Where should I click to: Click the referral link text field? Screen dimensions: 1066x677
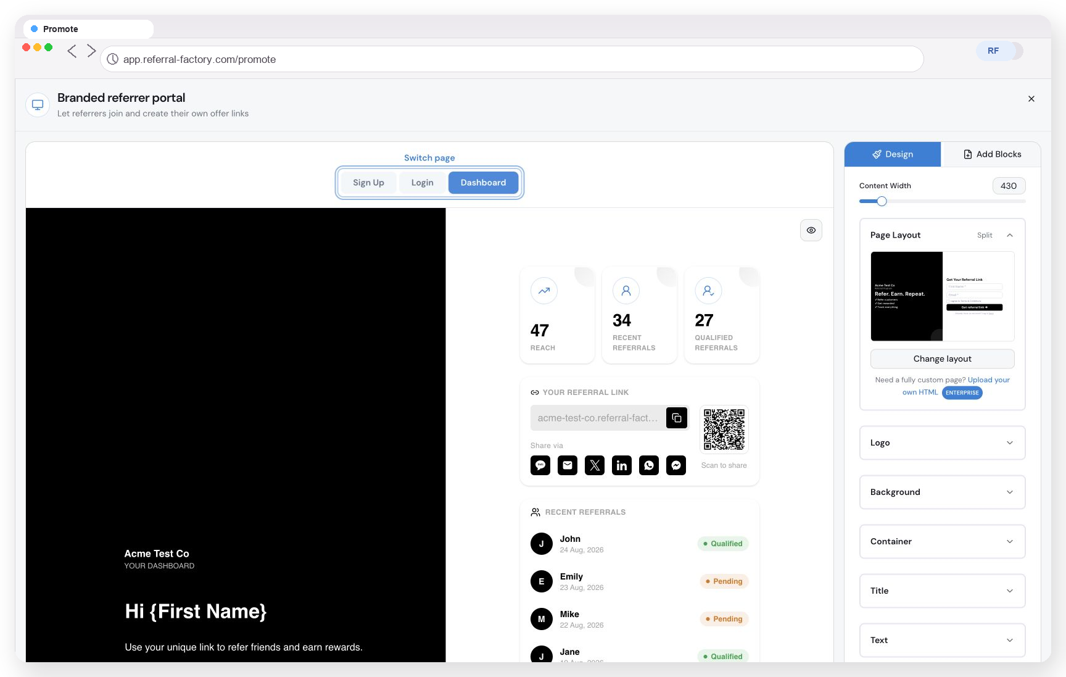[598, 418]
